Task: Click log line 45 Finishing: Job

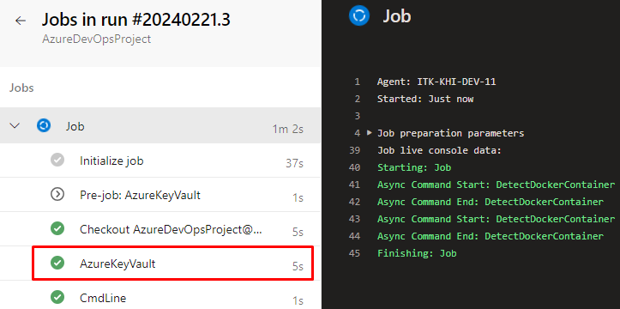Action: (417, 253)
